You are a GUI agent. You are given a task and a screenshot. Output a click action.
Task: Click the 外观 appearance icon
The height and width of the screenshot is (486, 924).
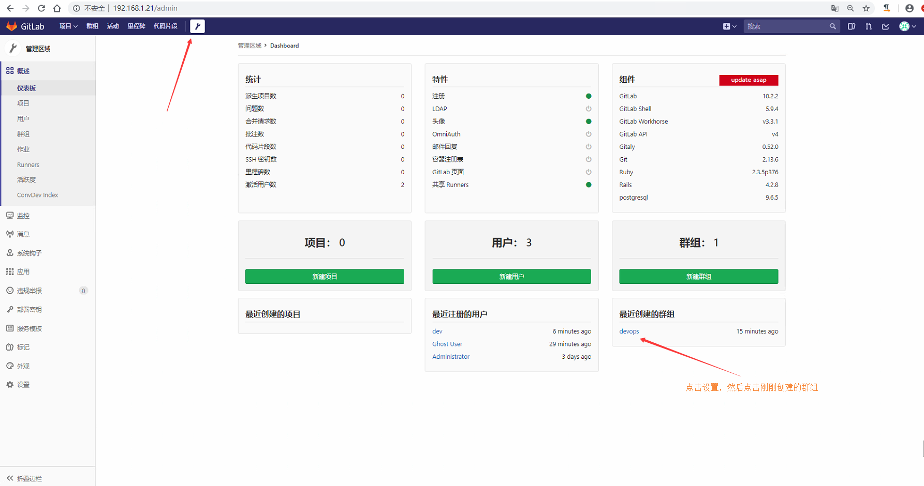[10, 366]
